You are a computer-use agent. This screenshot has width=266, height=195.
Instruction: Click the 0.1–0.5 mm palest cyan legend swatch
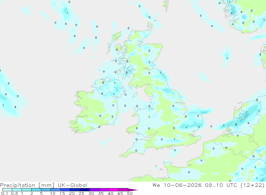(x=7, y=190)
